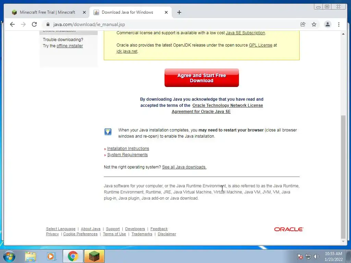Click the vertical scrollbar thumb
351x263 pixels.
(343, 177)
